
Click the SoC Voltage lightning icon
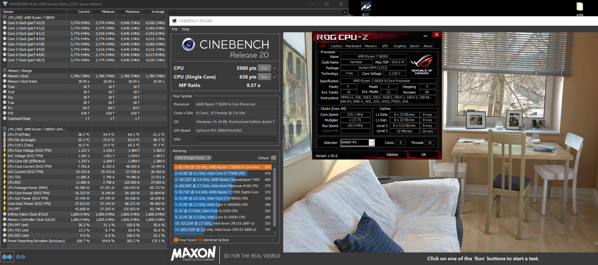[x=5, y=156]
